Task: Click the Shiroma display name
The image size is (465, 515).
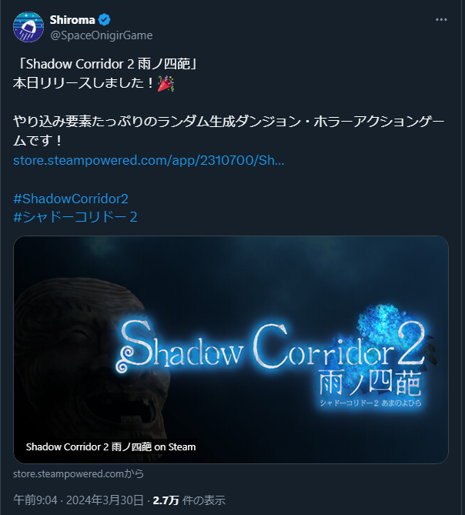Action: [x=72, y=20]
